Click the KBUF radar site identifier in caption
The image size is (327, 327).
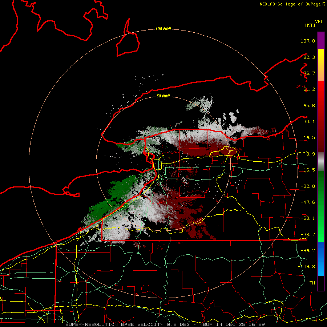(x=206, y=324)
